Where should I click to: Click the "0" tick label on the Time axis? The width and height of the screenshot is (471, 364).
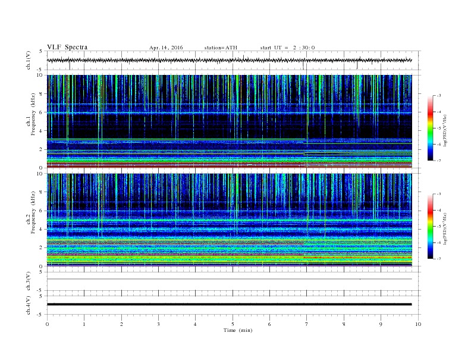click(x=47, y=324)
